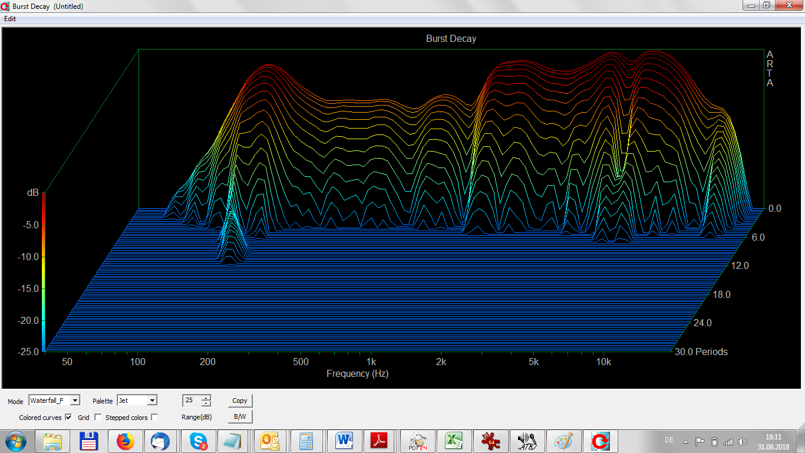Open the Palette dropdown set to Jet

point(152,401)
